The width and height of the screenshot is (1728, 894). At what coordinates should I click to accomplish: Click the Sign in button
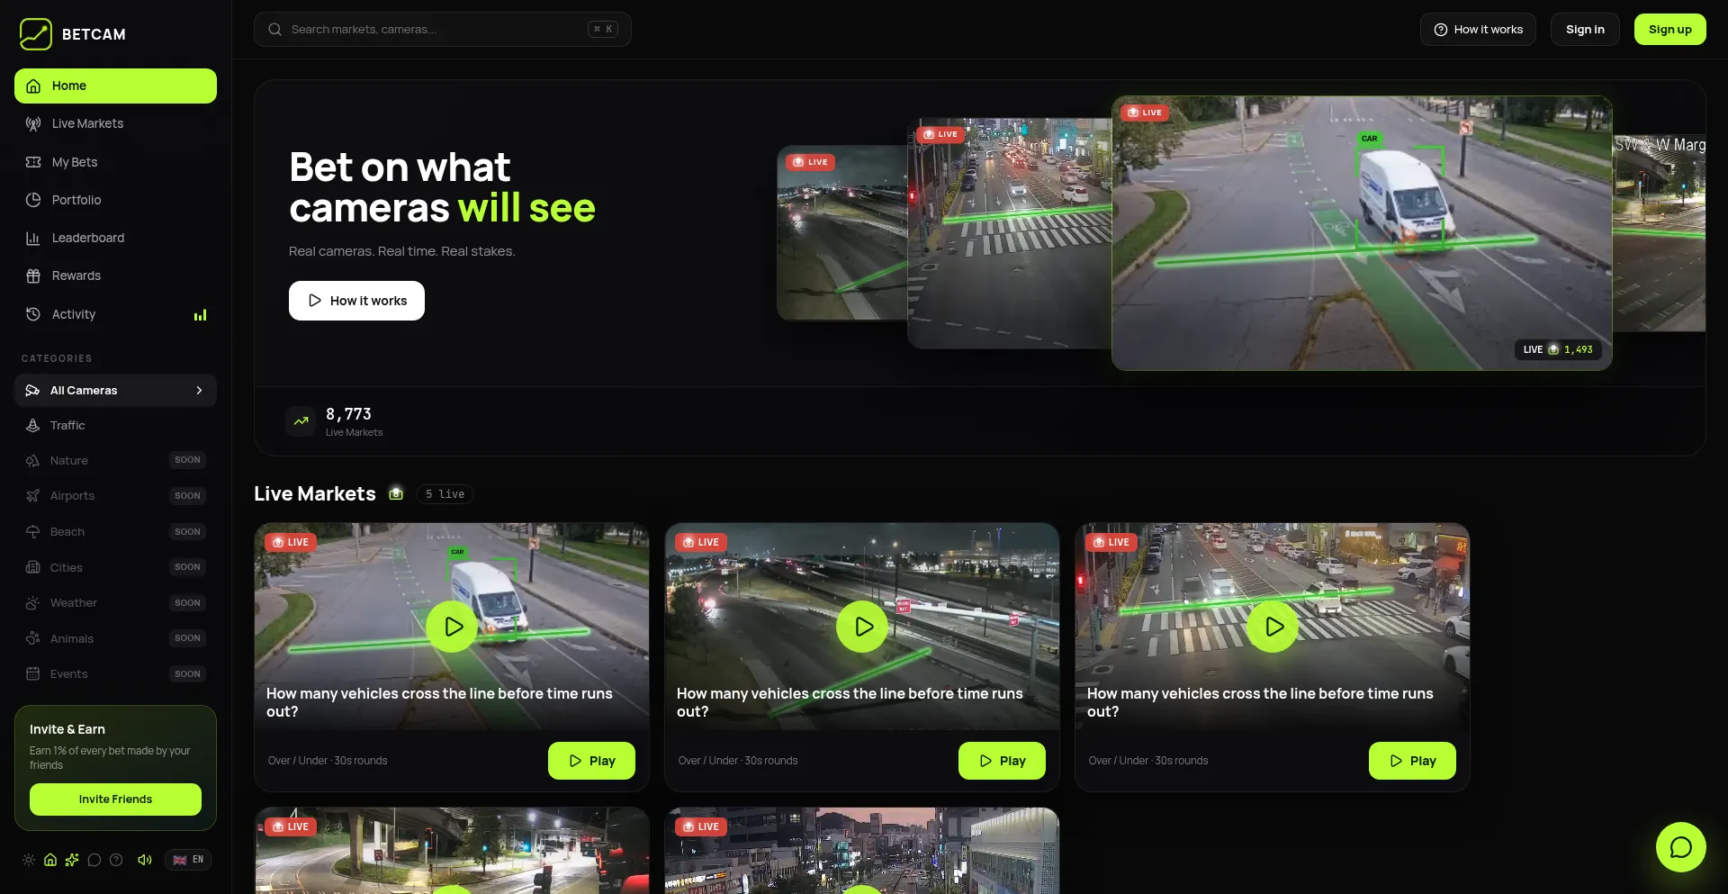[x=1585, y=30]
